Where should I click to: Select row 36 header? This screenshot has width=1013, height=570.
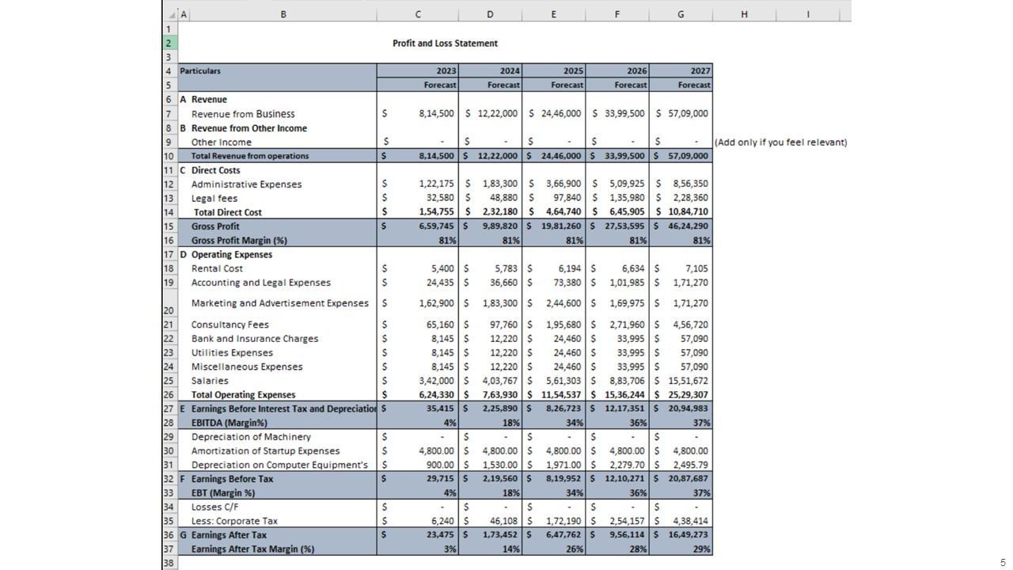pos(169,535)
